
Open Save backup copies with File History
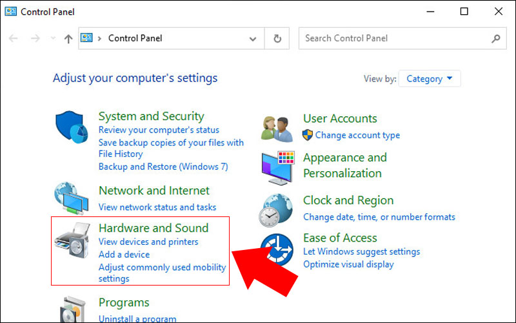171,148
